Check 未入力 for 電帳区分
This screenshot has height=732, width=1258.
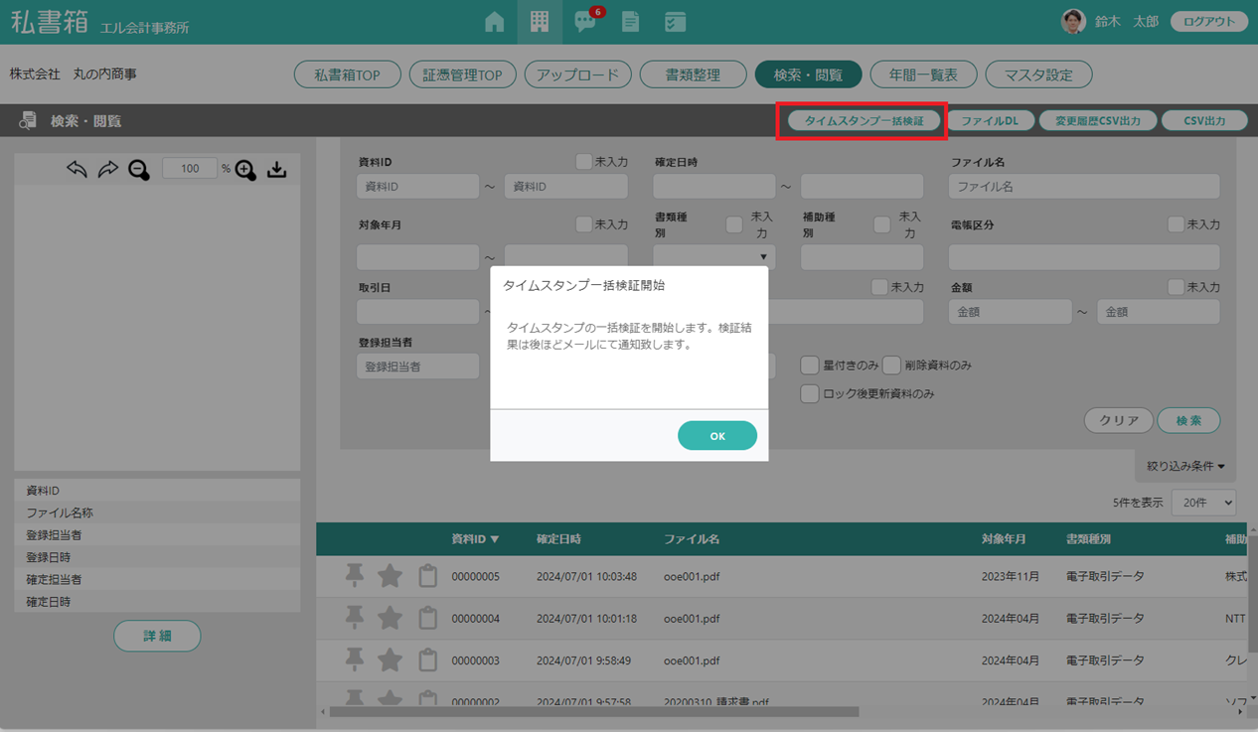pos(1176,224)
